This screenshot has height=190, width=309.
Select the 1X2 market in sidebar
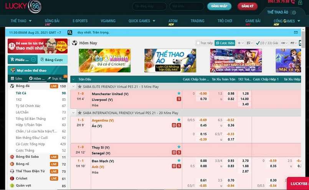[x=19, y=99]
